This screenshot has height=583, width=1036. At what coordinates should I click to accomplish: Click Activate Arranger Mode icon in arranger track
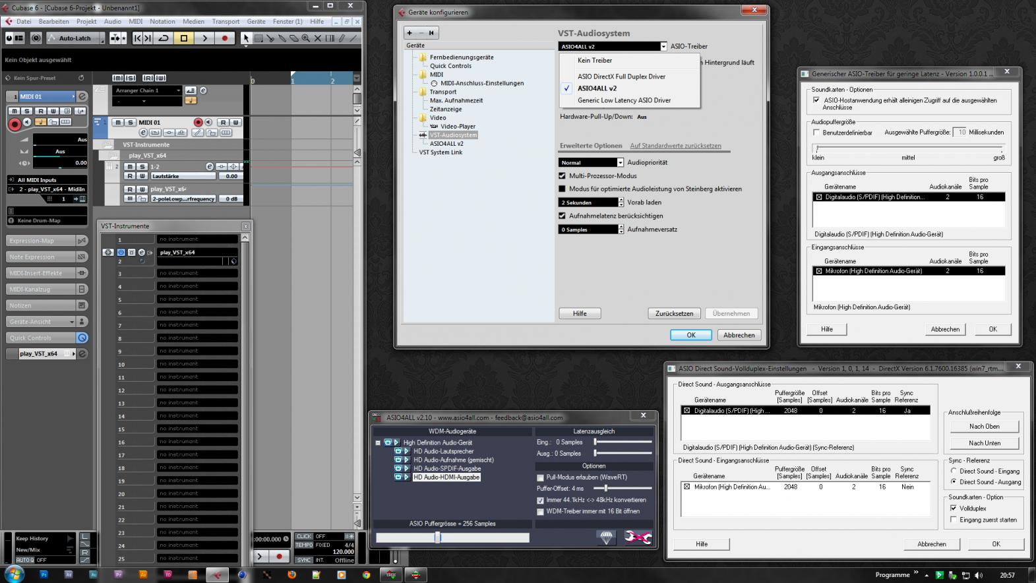pyautogui.click(x=191, y=90)
